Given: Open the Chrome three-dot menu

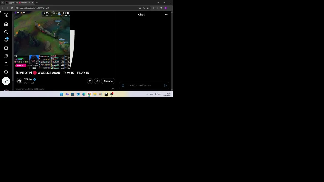Looking at the screenshot, I should click(x=170, y=8).
